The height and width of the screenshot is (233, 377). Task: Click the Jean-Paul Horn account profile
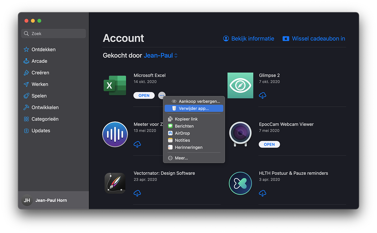pyautogui.click(x=53, y=200)
